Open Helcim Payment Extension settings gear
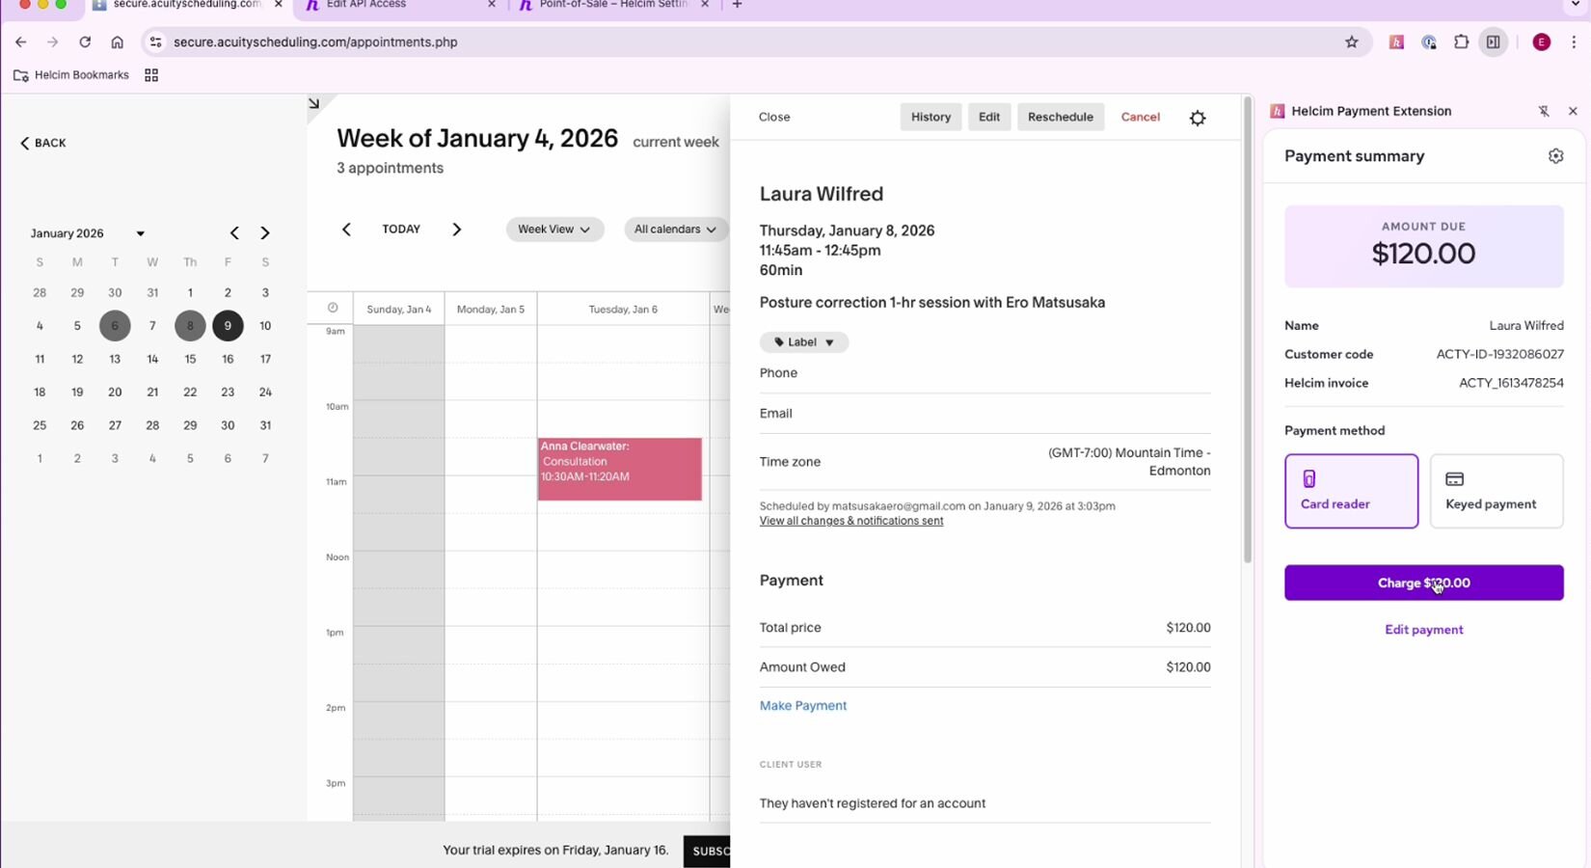The height and width of the screenshot is (868, 1591). tap(1555, 156)
